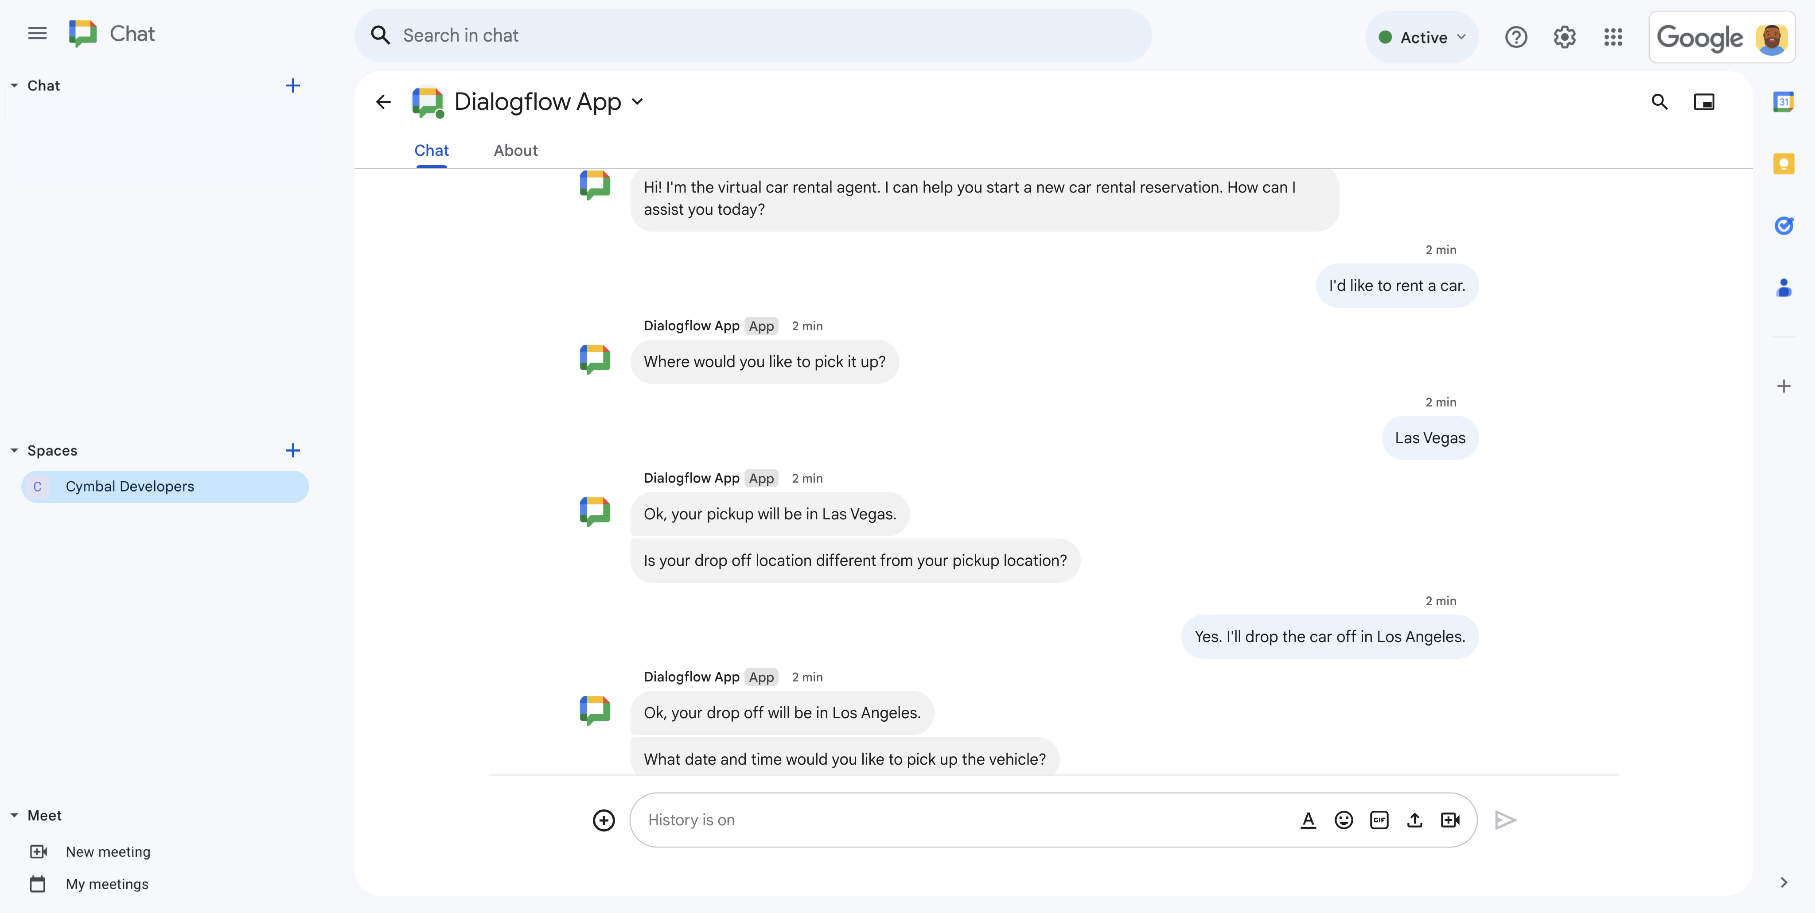
Task: Switch to the About tab
Action: coord(514,149)
